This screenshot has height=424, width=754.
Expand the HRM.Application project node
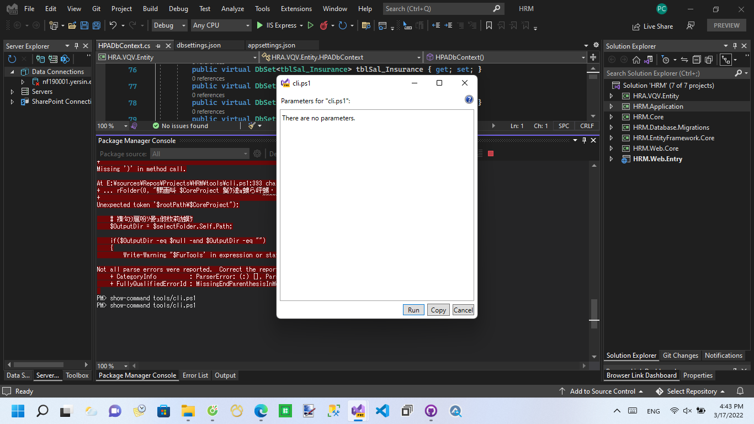[611, 107]
